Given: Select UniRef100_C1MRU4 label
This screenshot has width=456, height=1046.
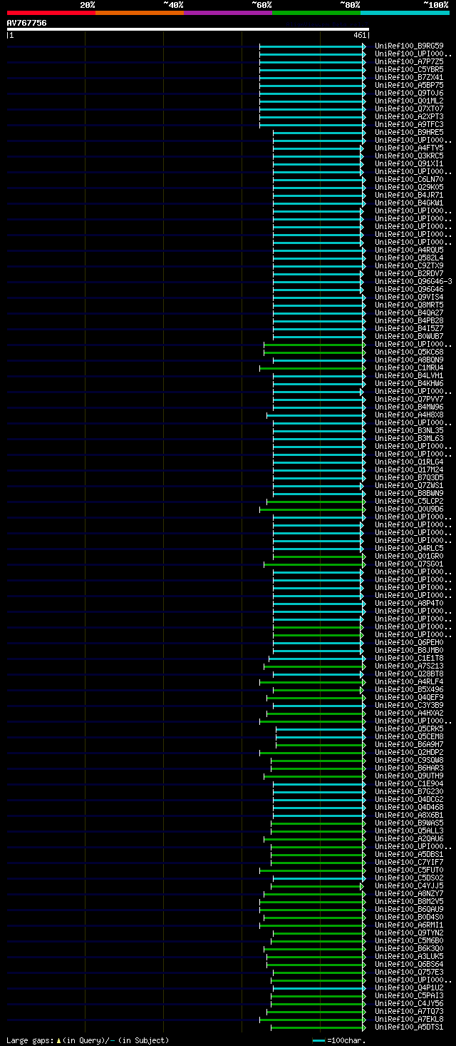Looking at the screenshot, I should click(x=408, y=368).
